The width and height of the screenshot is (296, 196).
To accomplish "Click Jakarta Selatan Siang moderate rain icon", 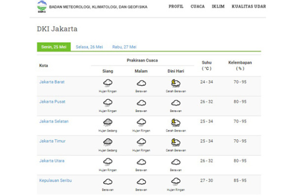I will (x=108, y=123).
